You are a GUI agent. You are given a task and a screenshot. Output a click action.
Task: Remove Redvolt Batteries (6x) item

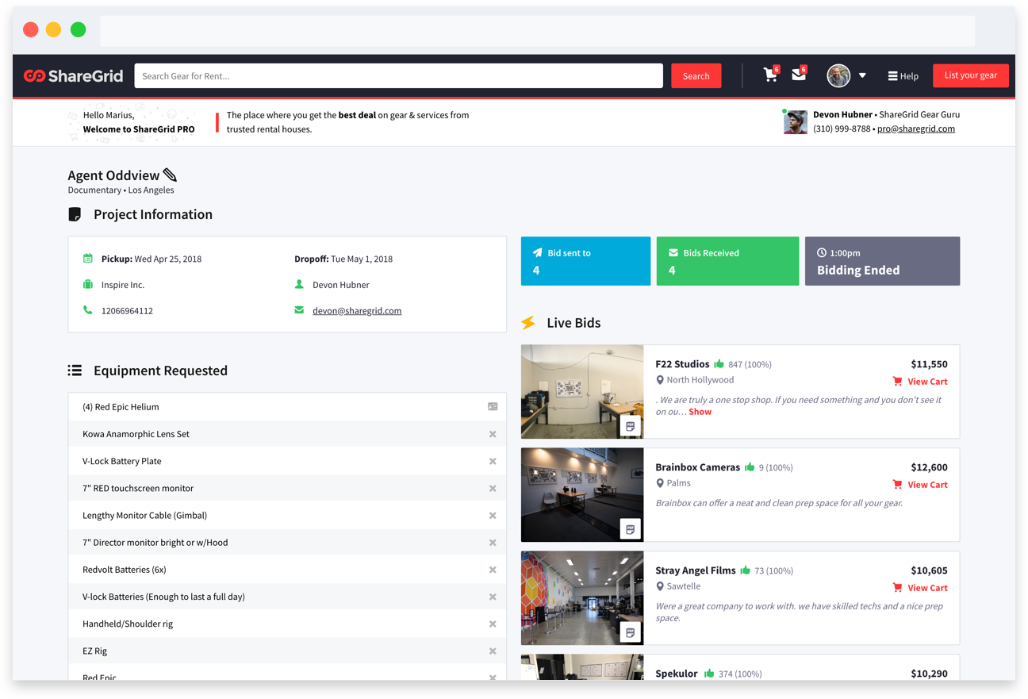pyautogui.click(x=493, y=570)
